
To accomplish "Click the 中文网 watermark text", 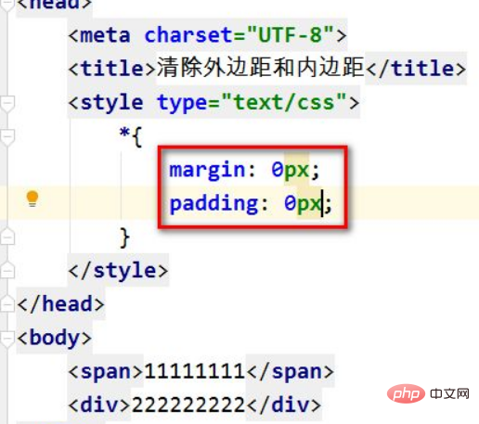I will pyautogui.click(x=449, y=393).
